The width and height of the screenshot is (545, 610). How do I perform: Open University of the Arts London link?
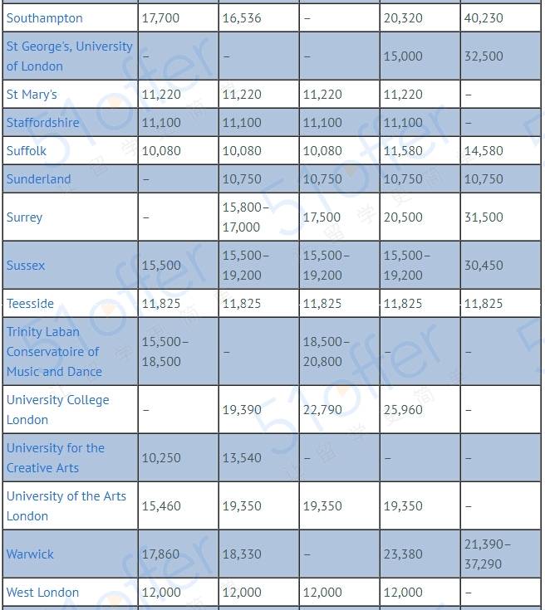(x=66, y=506)
